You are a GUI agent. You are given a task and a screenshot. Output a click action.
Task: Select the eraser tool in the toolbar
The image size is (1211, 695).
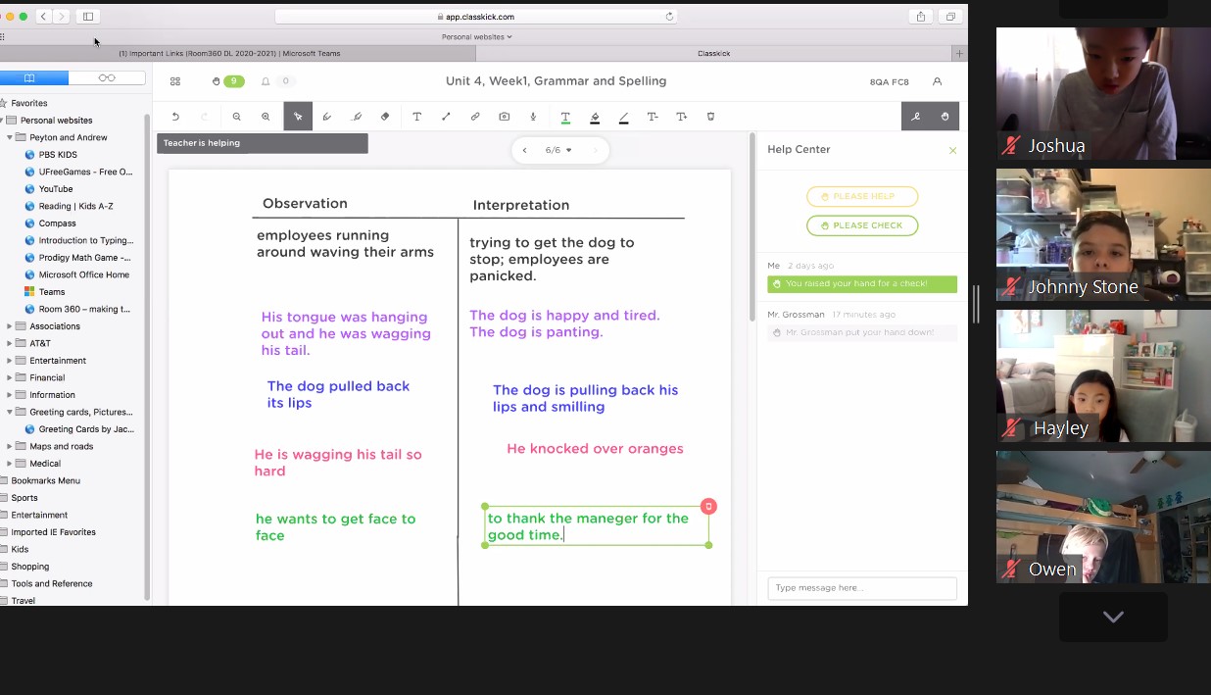[x=385, y=117]
